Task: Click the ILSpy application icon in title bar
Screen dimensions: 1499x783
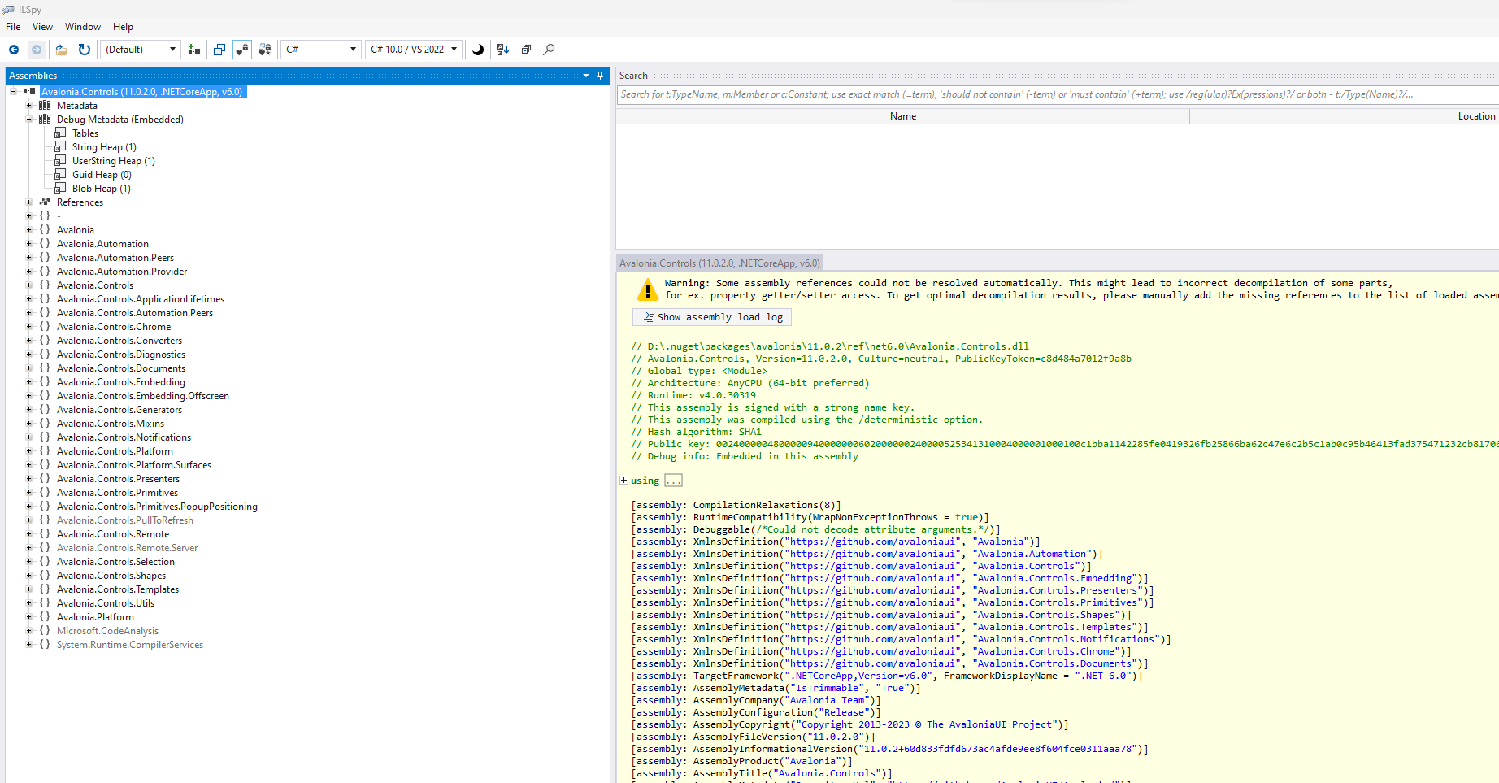Action: tap(8, 10)
